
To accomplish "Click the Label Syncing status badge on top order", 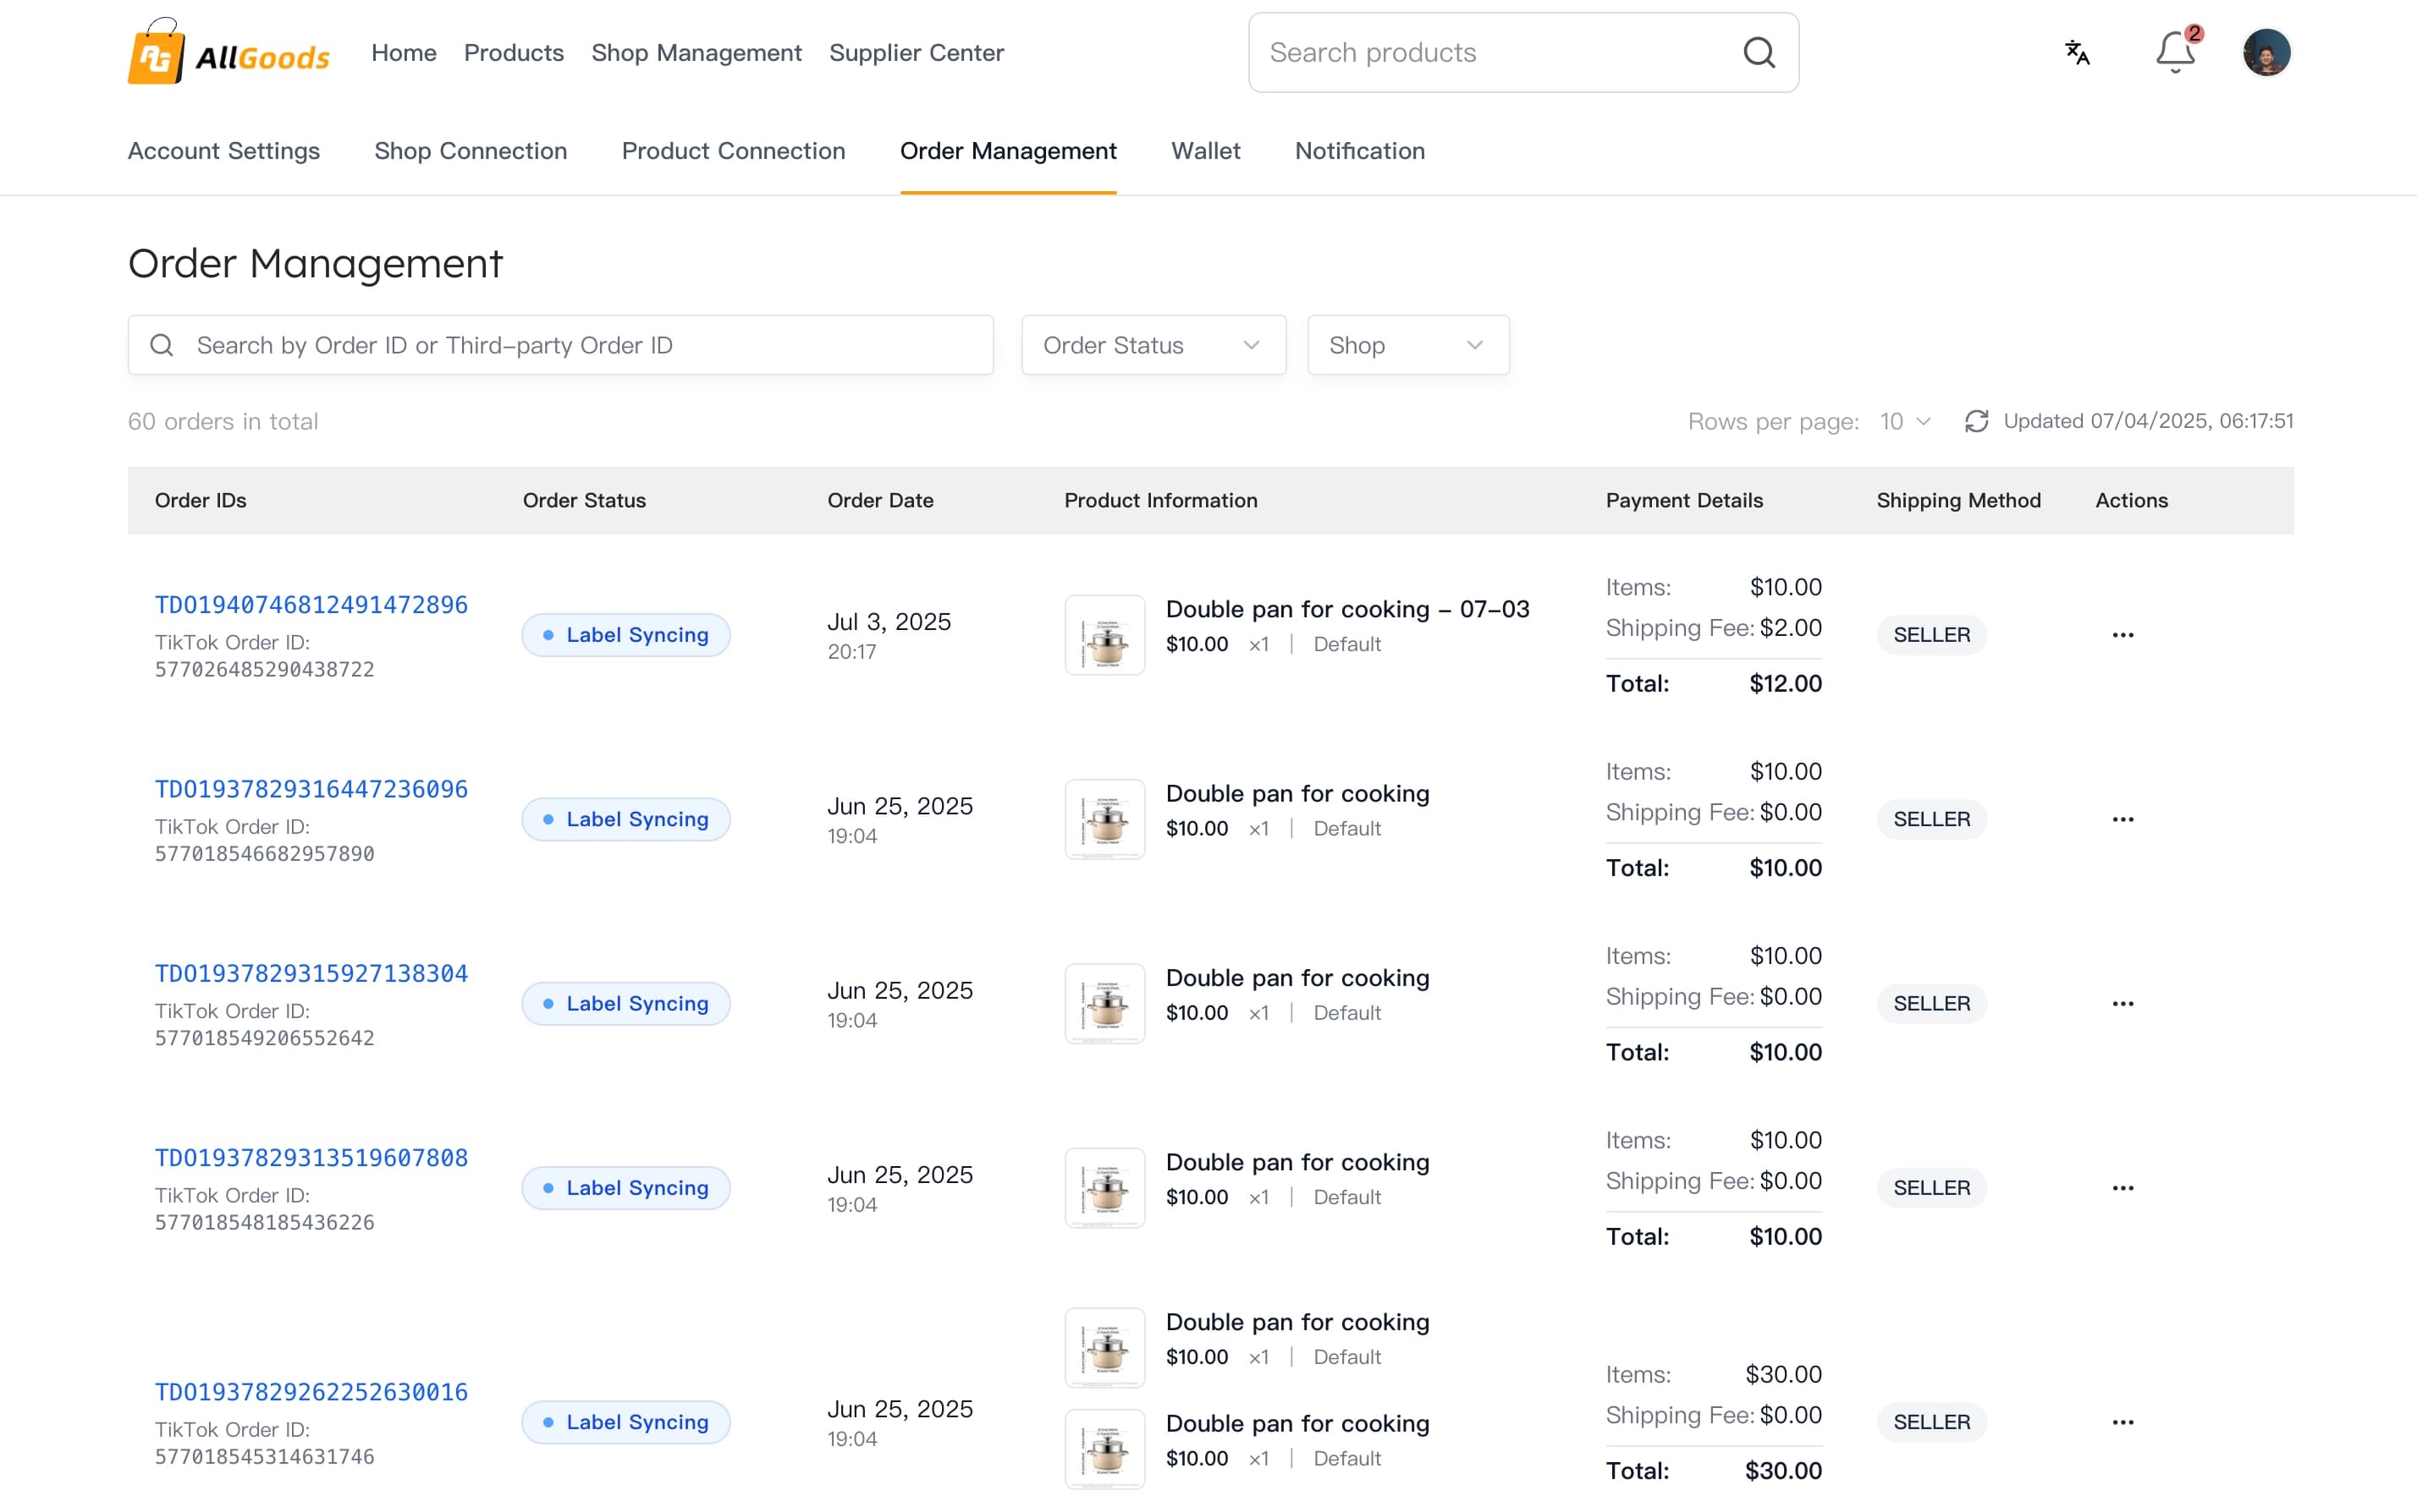I will tap(625, 634).
